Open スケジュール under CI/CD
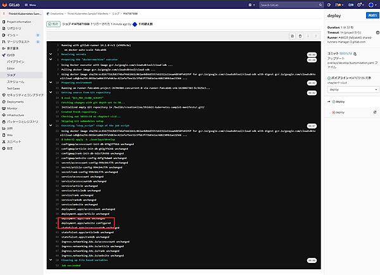Image resolution: width=380 pixels, height=275 pixels. [15, 82]
